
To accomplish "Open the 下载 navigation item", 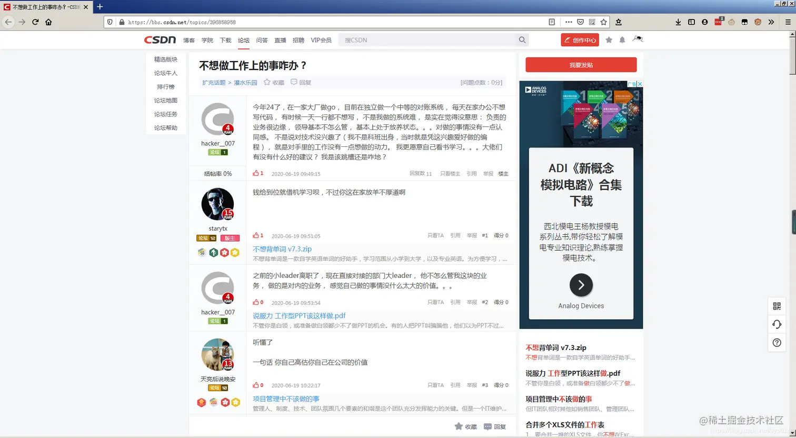I will (x=225, y=41).
